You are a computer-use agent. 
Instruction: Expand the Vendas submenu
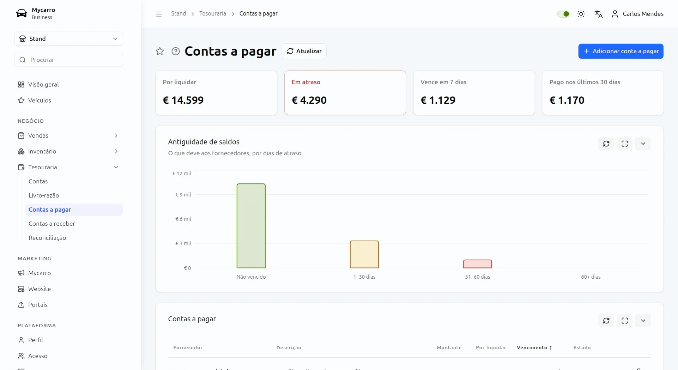[x=69, y=135]
